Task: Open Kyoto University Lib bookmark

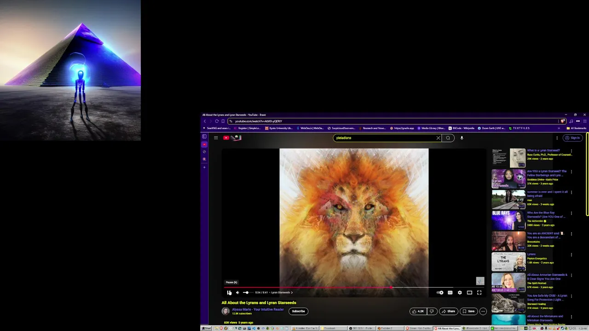Action: 279,128
